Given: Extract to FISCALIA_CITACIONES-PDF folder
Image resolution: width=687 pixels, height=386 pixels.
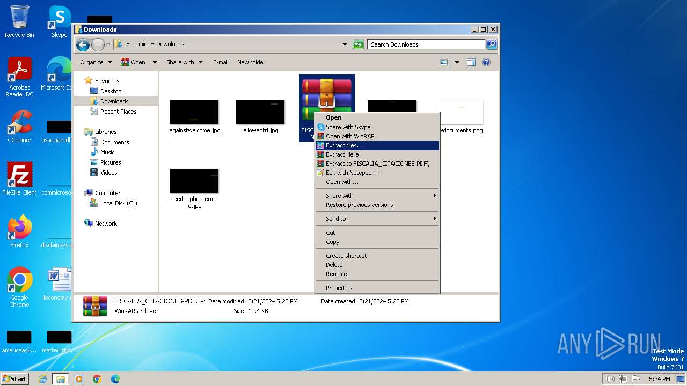Looking at the screenshot, I should click(377, 164).
